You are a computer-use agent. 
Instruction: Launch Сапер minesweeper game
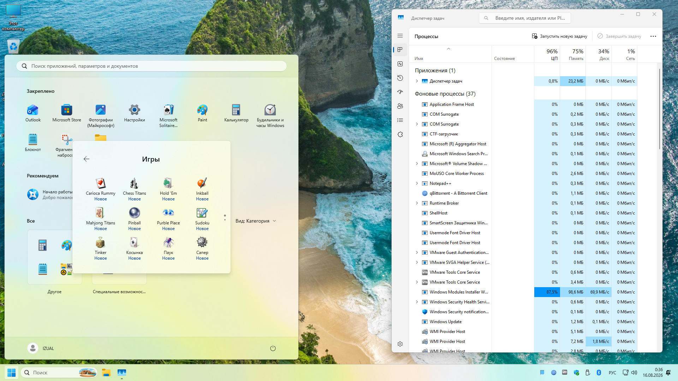coord(202,248)
